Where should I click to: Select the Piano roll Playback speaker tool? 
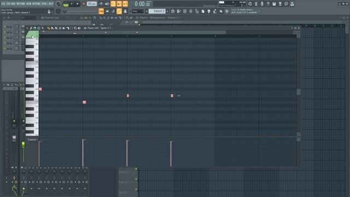click(79, 28)
